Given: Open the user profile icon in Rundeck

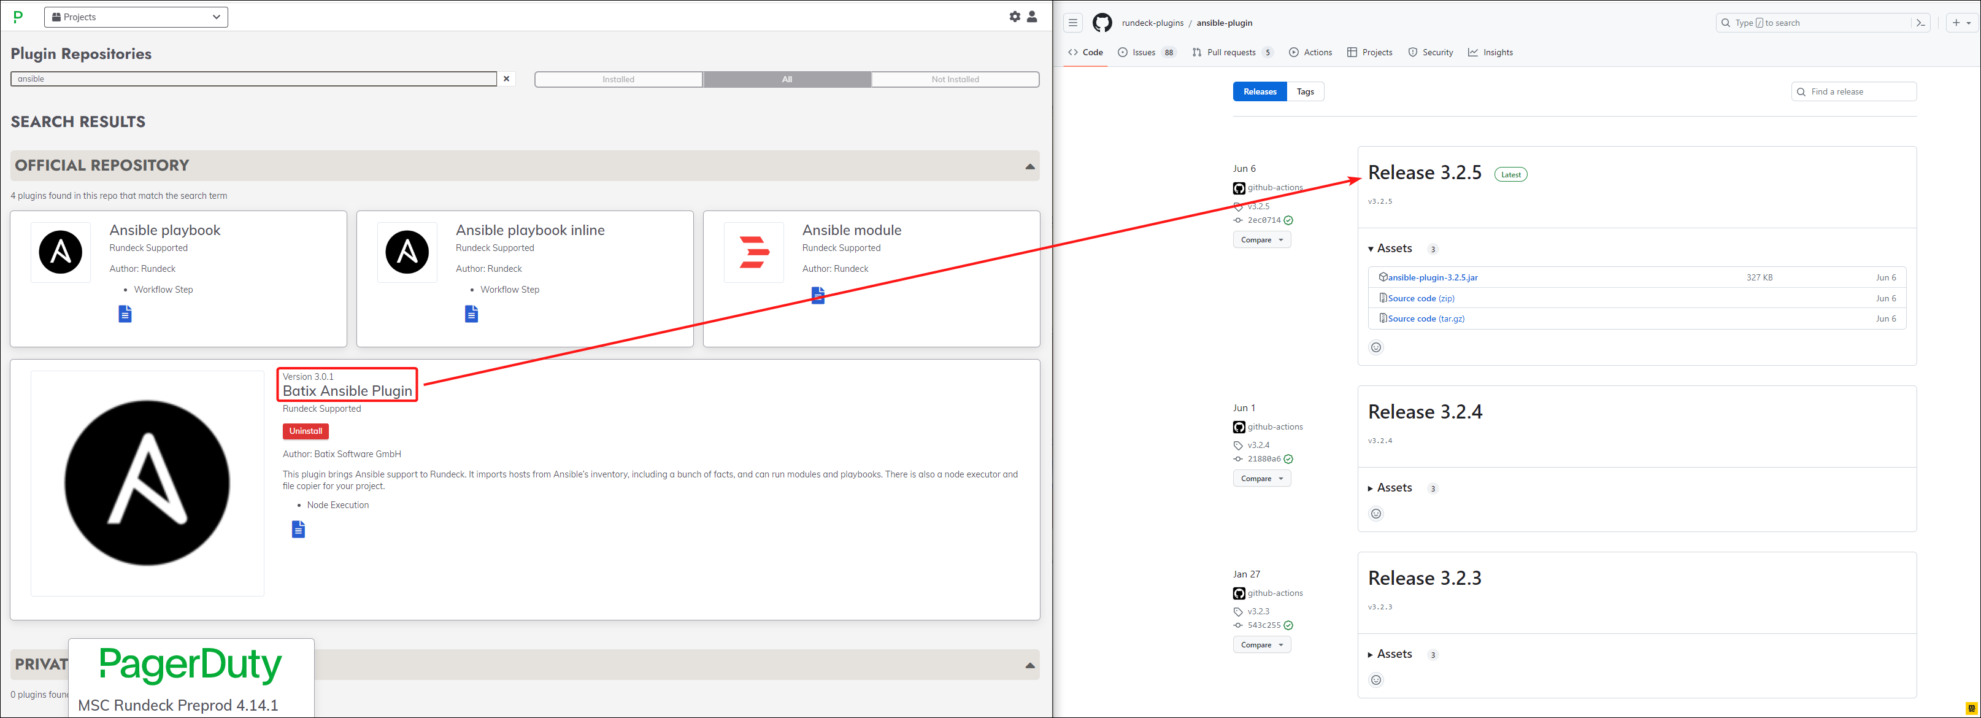Looking at the screenshot, I should [1032, 16].
